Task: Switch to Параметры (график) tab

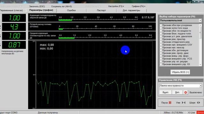Action: point(41,10)
